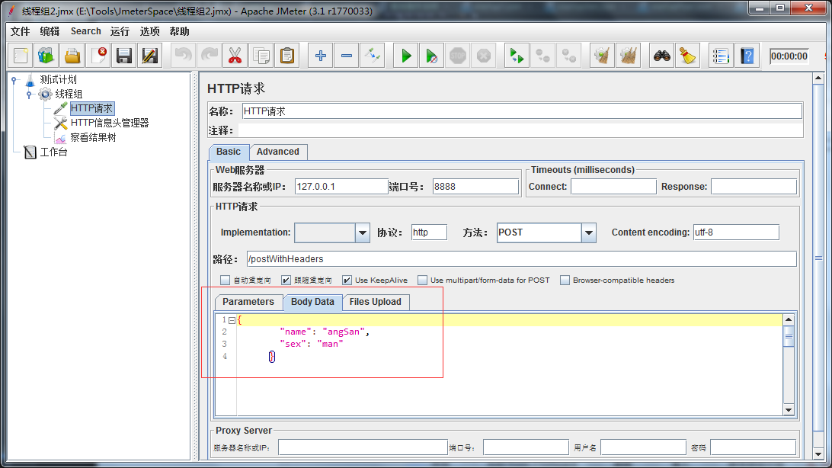The width and height of the screenshot is (832, 468).
Task: Select 测试计划 in the tree
Action: click(58, 79)
